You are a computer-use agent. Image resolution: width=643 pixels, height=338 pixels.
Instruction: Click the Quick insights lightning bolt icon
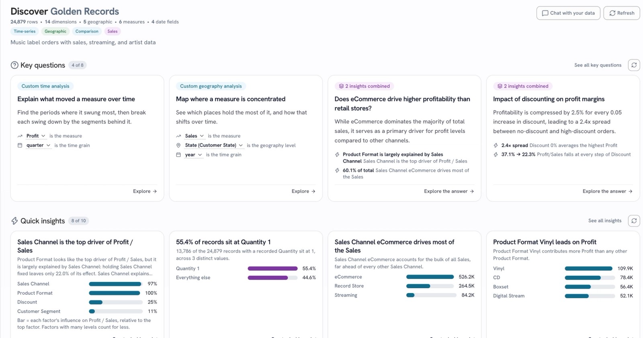[14, 221]
